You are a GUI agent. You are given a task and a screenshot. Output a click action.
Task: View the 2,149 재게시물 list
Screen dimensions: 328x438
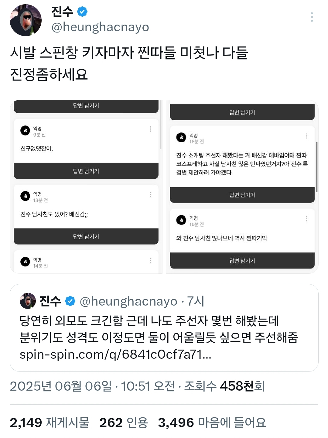pos(50,423)
